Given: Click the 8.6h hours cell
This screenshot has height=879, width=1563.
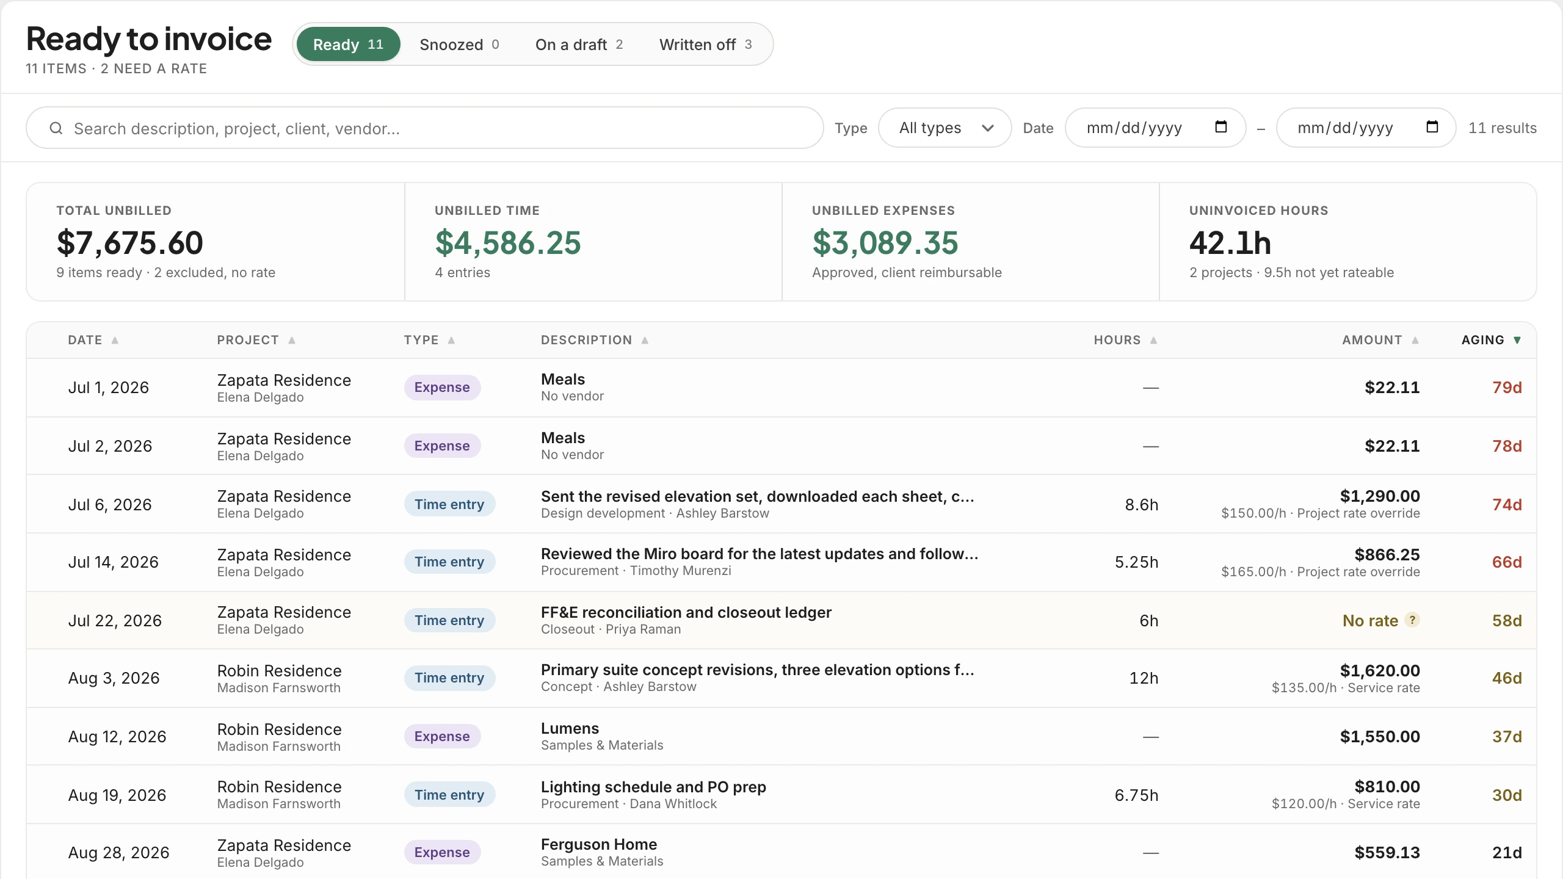Looking at the screenshot, I should [x=1141, y=505].
